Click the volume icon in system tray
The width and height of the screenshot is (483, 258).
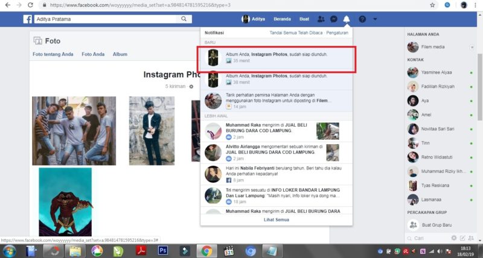(440, 251)
